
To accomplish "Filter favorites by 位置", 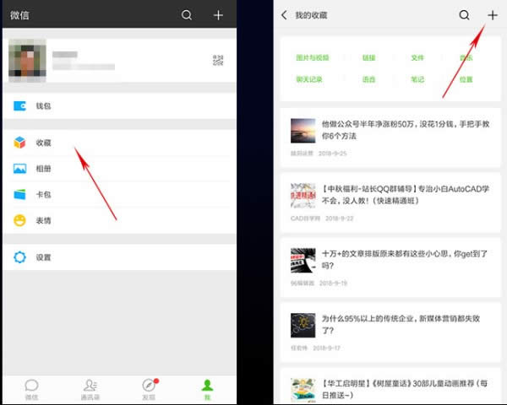I will [466, 79].
